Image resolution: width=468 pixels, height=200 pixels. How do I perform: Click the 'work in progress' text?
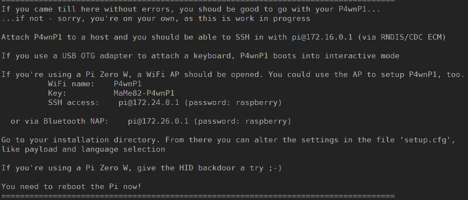[x=273, y=19]
